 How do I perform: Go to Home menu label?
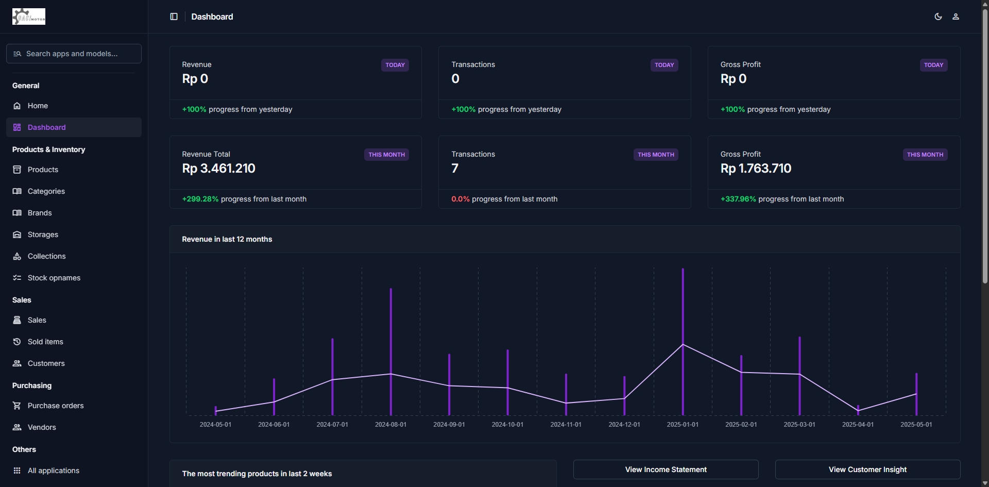click(x=38, y=106)
